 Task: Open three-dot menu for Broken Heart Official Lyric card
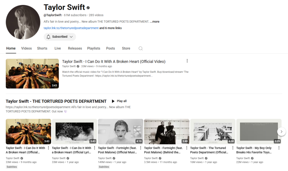tap(94, 148)
